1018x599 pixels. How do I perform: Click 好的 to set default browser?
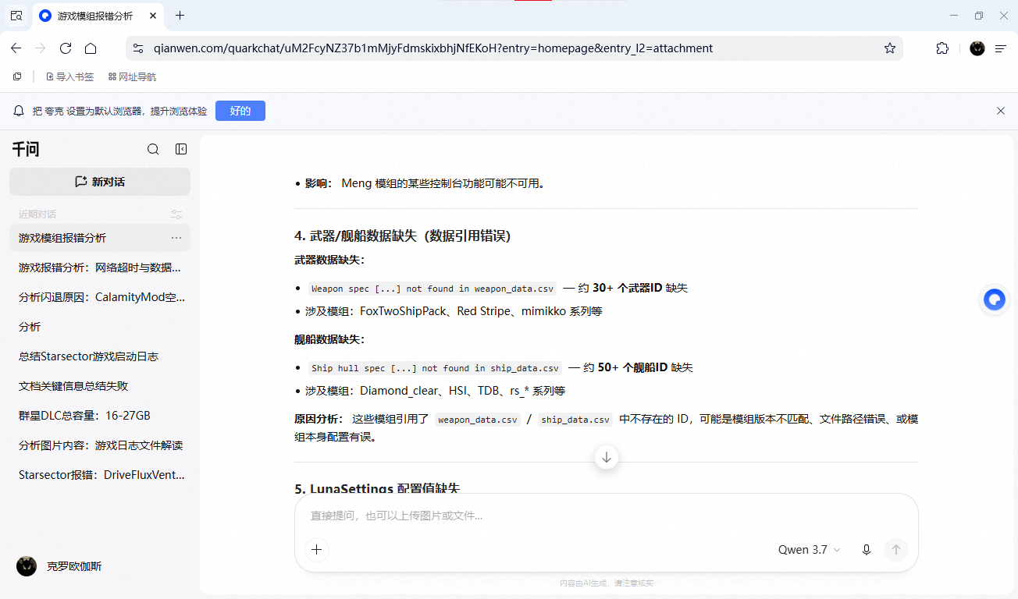240,111
